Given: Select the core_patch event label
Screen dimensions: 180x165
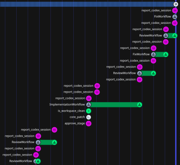Looking at the screenshot, I should (77, 117).
